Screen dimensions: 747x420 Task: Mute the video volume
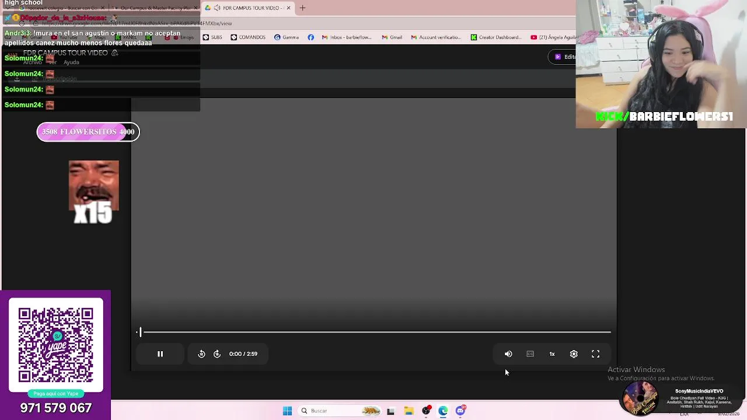[508, 354]
